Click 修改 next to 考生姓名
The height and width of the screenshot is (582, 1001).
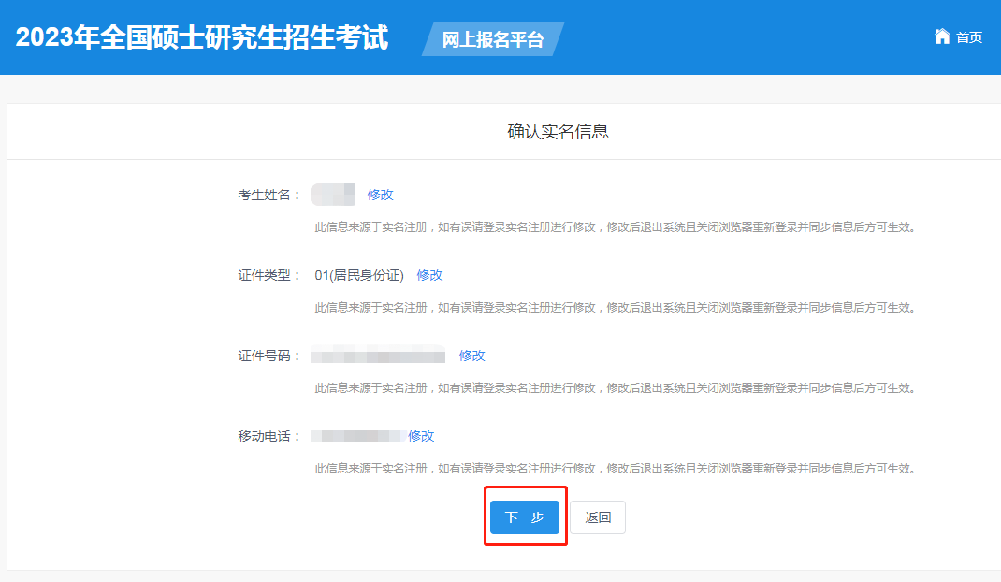380,195
